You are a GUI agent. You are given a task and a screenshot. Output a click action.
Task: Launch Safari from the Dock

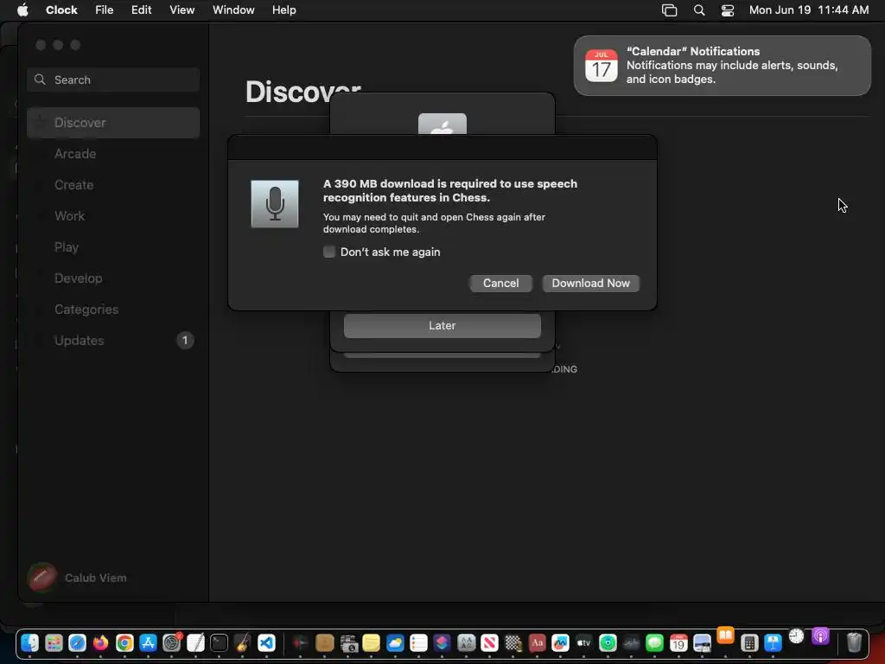77,642
